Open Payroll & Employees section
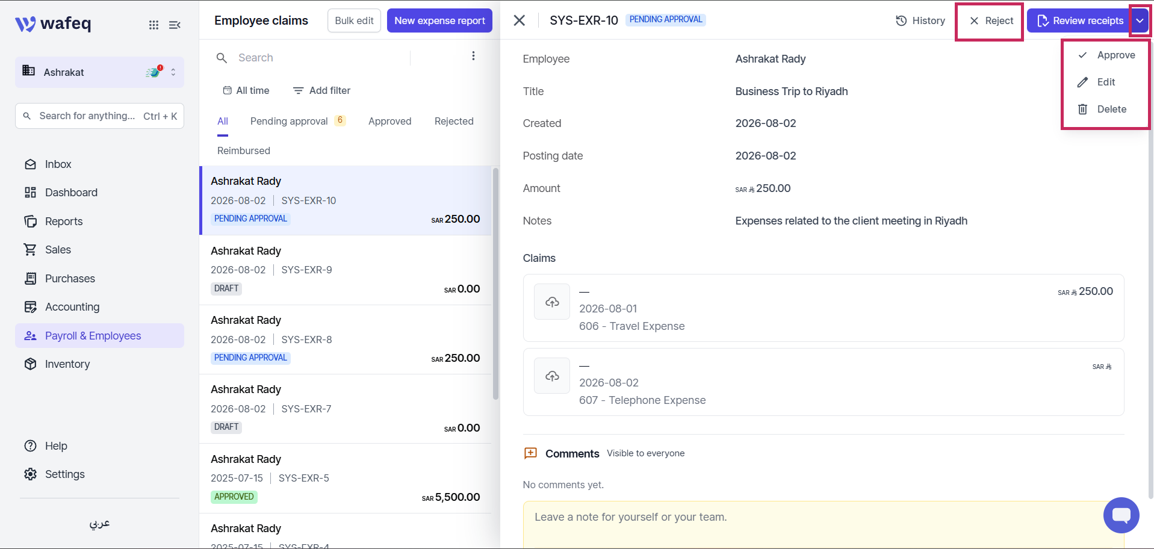The height and width of the screenshot is (549, 1154). (99, 336)
